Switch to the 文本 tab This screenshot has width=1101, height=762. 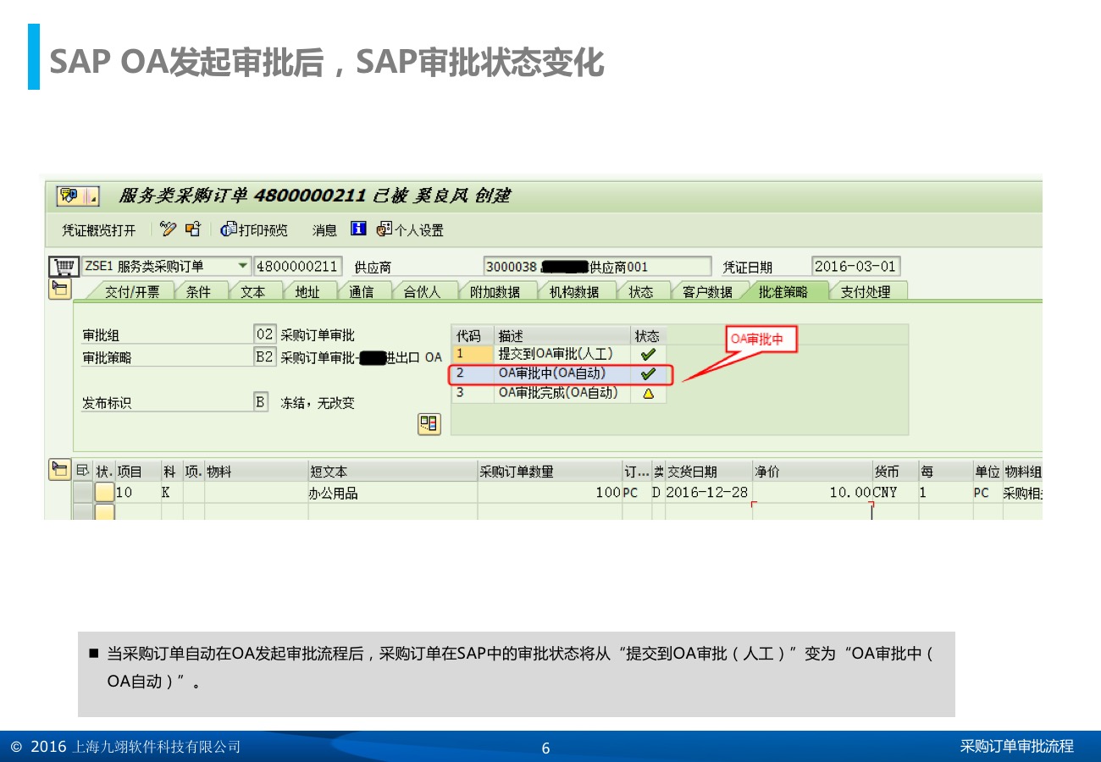[252, 291]
